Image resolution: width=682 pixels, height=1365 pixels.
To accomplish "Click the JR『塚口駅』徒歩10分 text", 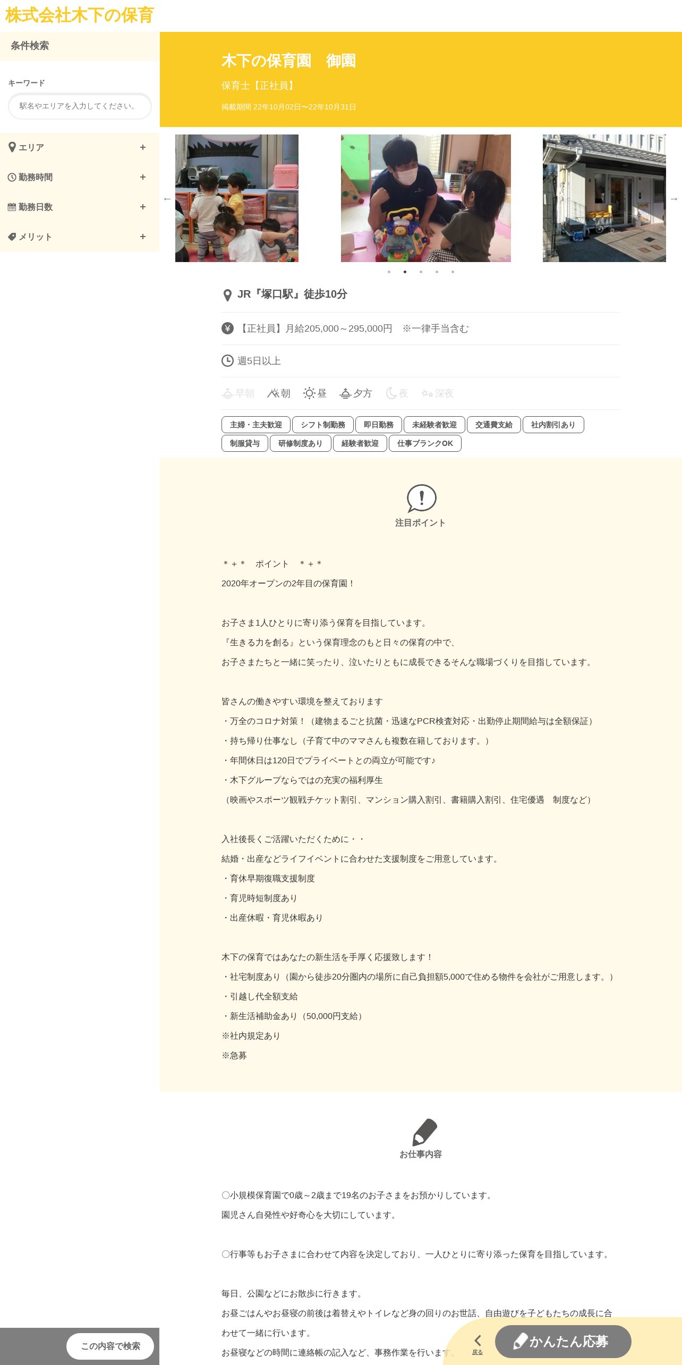I will [x=292, y=294].
